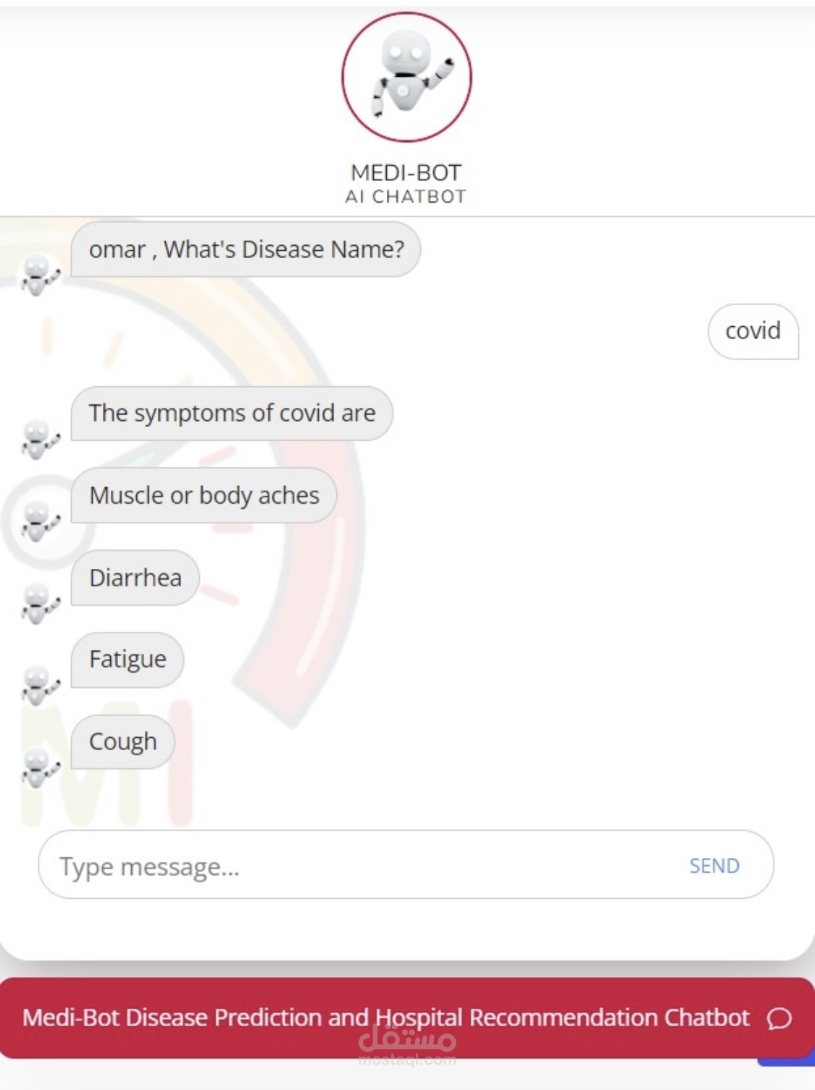Click the Medi-Bot Disease Prediction banner
This screenshot has height=1090, width=815.
(386, 1018)
